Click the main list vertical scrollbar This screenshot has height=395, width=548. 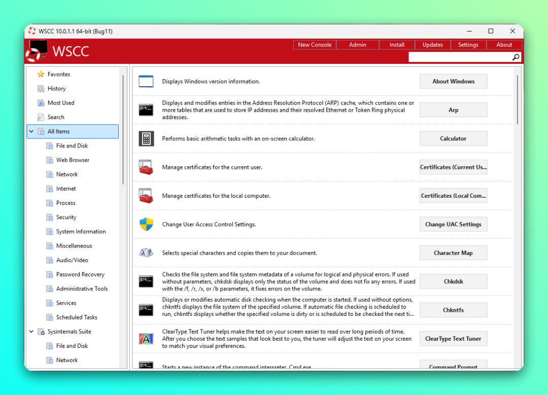[518, 99]
